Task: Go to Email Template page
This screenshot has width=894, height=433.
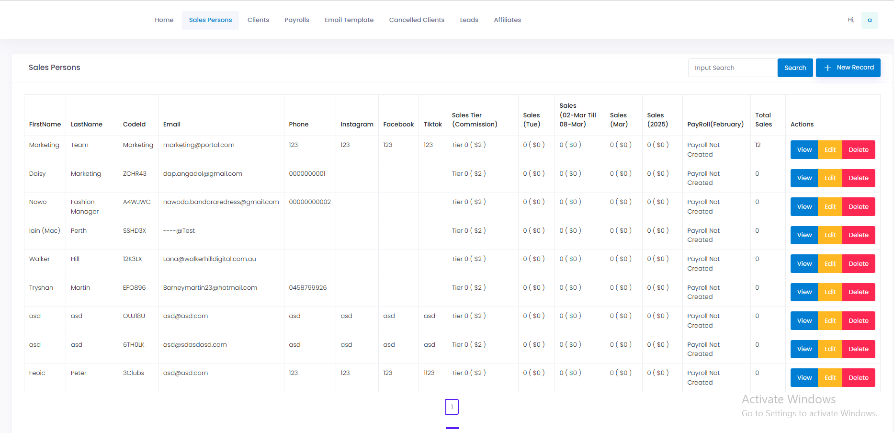Action: pyautogui.click(x=349, y=20)
